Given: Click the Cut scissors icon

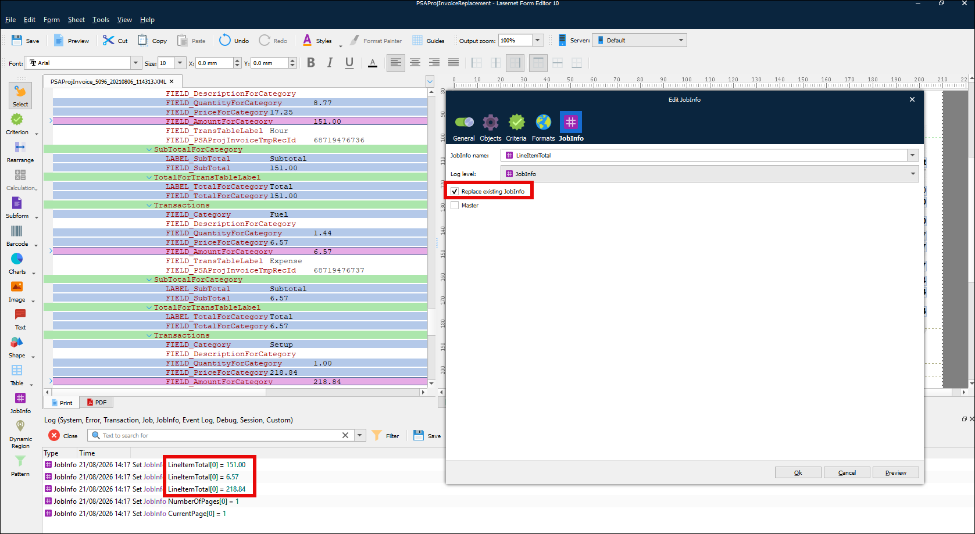Looking at the screenshot, I should click(109, 41).
